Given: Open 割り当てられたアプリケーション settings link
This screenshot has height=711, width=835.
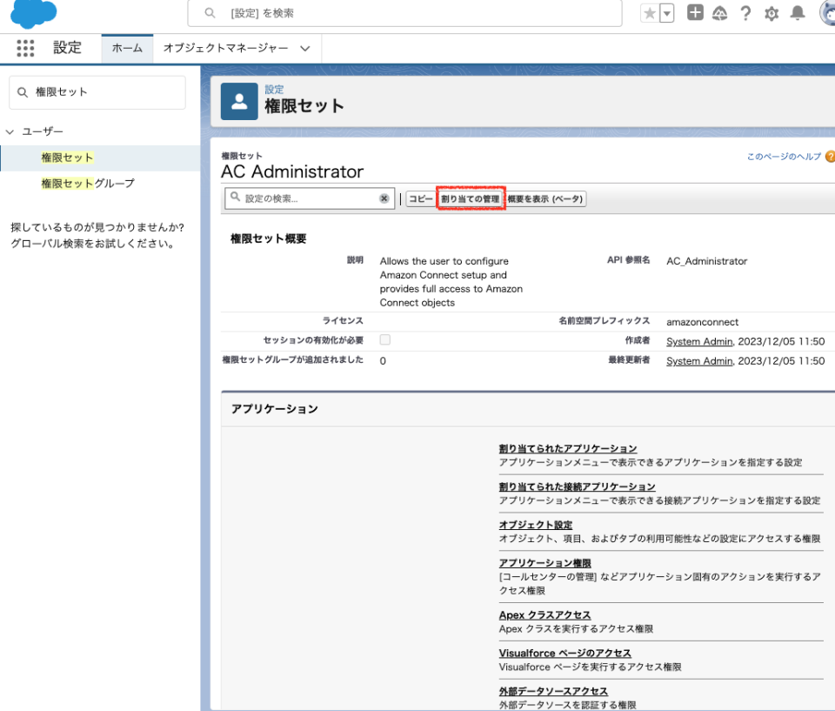Looking at the screenshot, I should pyautogui.click(x=568, y=449).
